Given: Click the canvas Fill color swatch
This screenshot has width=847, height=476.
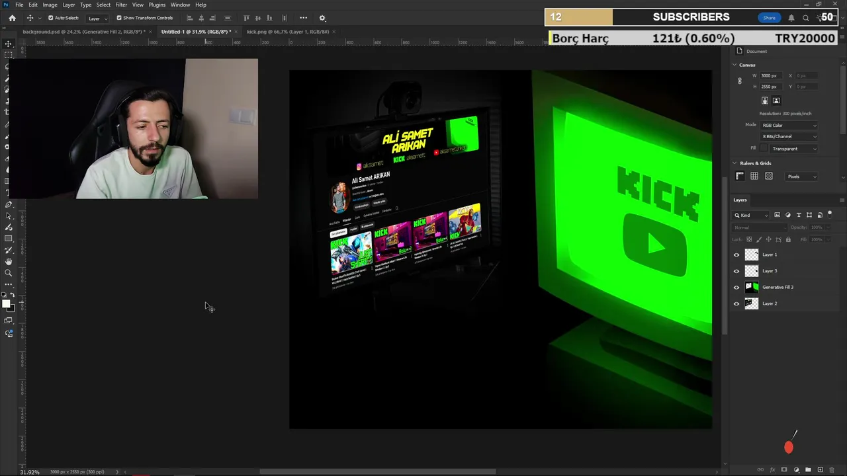Looking at the screenshot, I should coord(764,149).
